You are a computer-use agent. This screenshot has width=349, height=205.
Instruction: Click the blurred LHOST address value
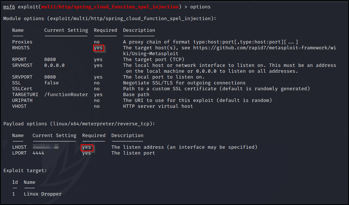tap(46, 147)
